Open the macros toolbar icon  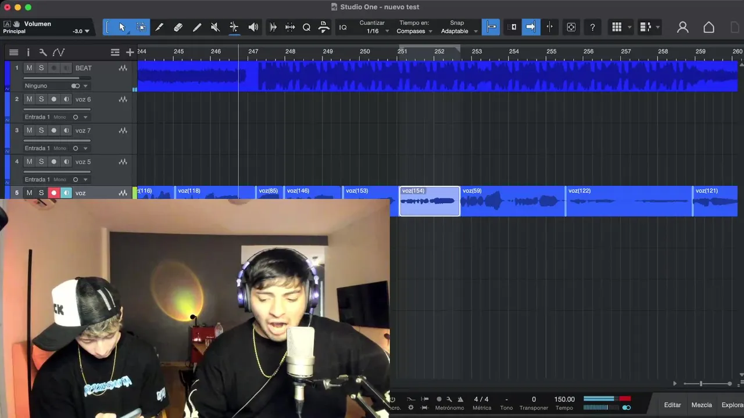tap(324, 27)
